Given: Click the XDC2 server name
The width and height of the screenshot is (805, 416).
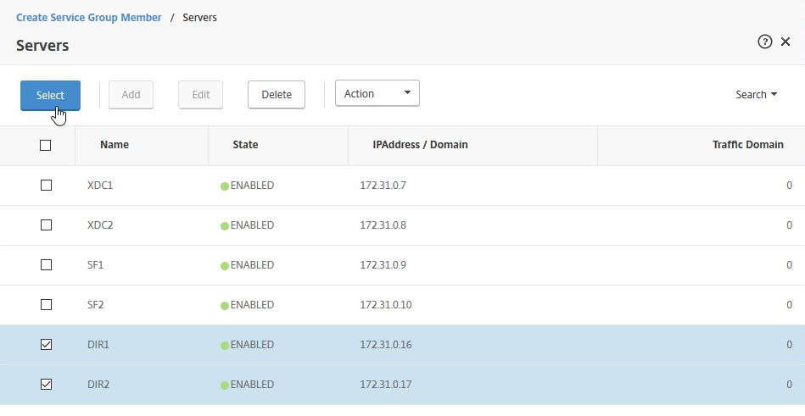Looking at the screenshot, I should click(x=100, y=225).
